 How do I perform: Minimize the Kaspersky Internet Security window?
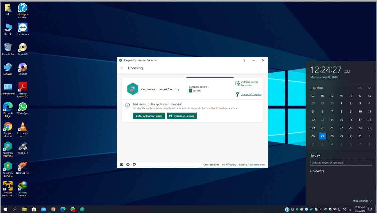point(254,60)
